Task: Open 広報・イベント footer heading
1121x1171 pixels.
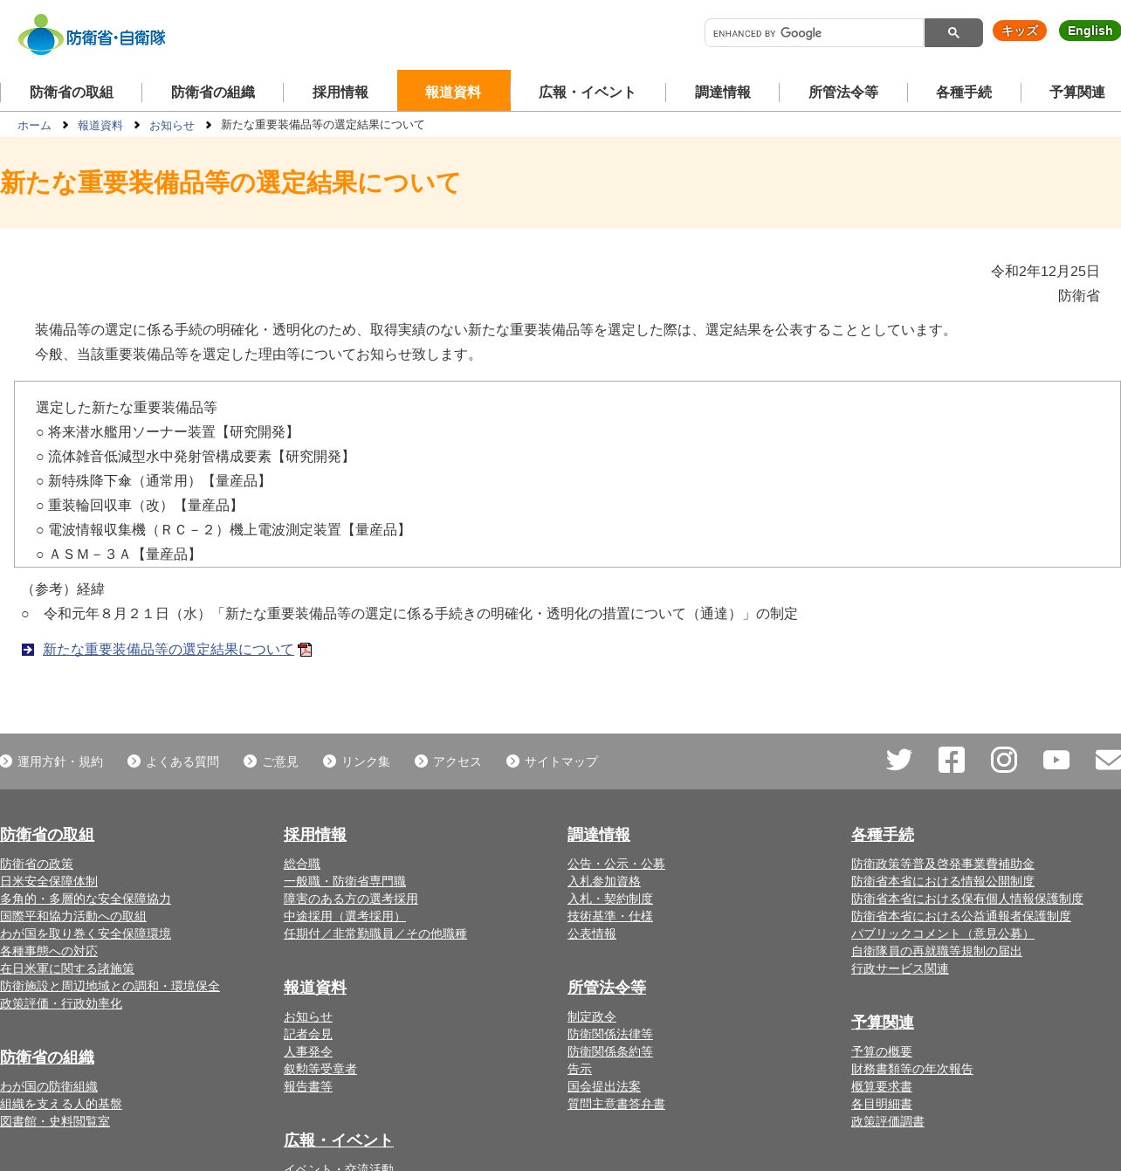Action: (339, 1140)
